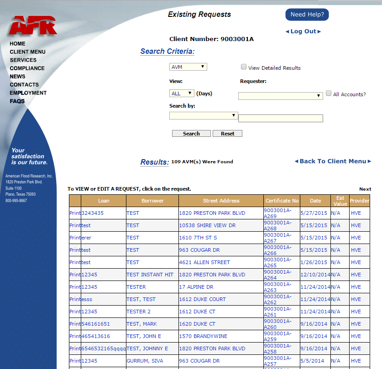Open the ALL days view dropdown
This screenshot has height=369, width=382.
tap(182, 93)
